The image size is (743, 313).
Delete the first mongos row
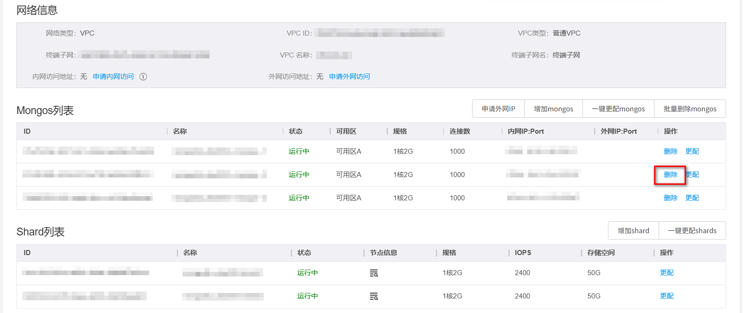tap(670, 151)
